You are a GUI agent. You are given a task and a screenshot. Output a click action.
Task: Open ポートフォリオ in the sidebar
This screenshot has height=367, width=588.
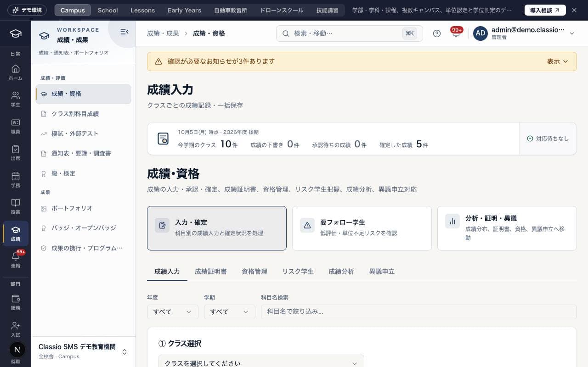[x=83, y=208]
